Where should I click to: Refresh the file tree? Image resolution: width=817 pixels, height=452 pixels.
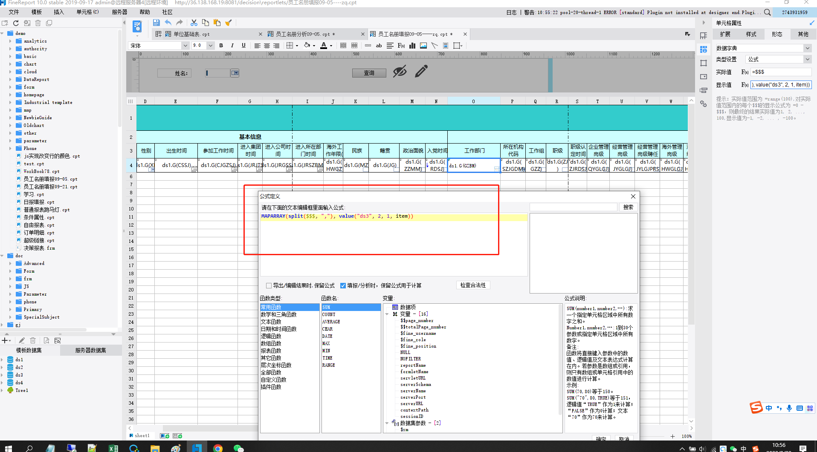(x=16, y=23)
